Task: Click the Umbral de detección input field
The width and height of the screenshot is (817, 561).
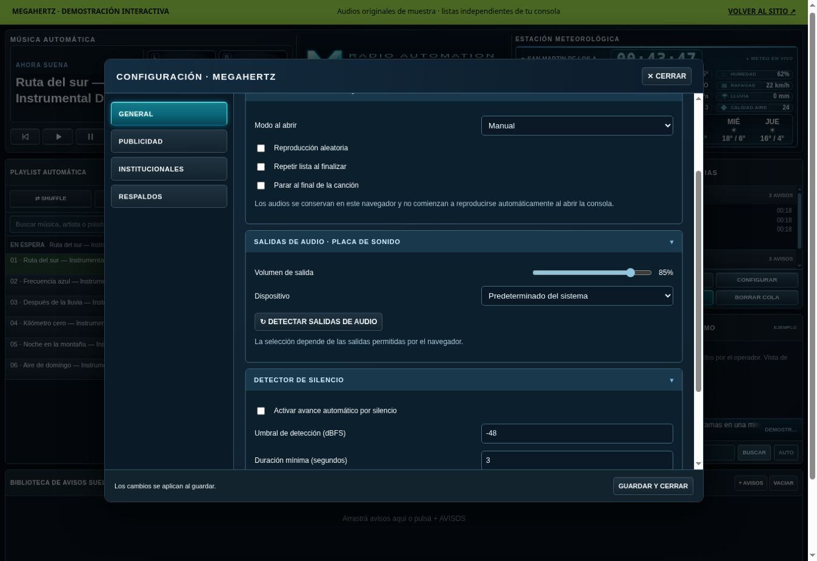Action: [577, 433]
